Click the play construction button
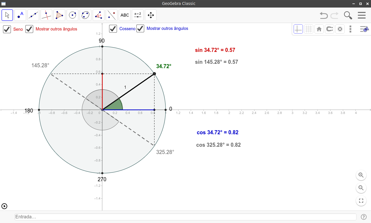This screenshot has width=371, height=223. coord(4,206)
